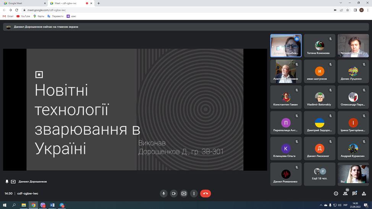Click Vladimir Batovskiy participant tile
372x209 pixels.
click(x=320, y=97)
